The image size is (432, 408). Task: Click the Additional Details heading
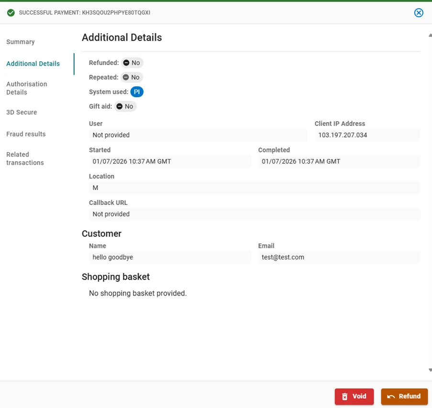(x=122, y=37)
